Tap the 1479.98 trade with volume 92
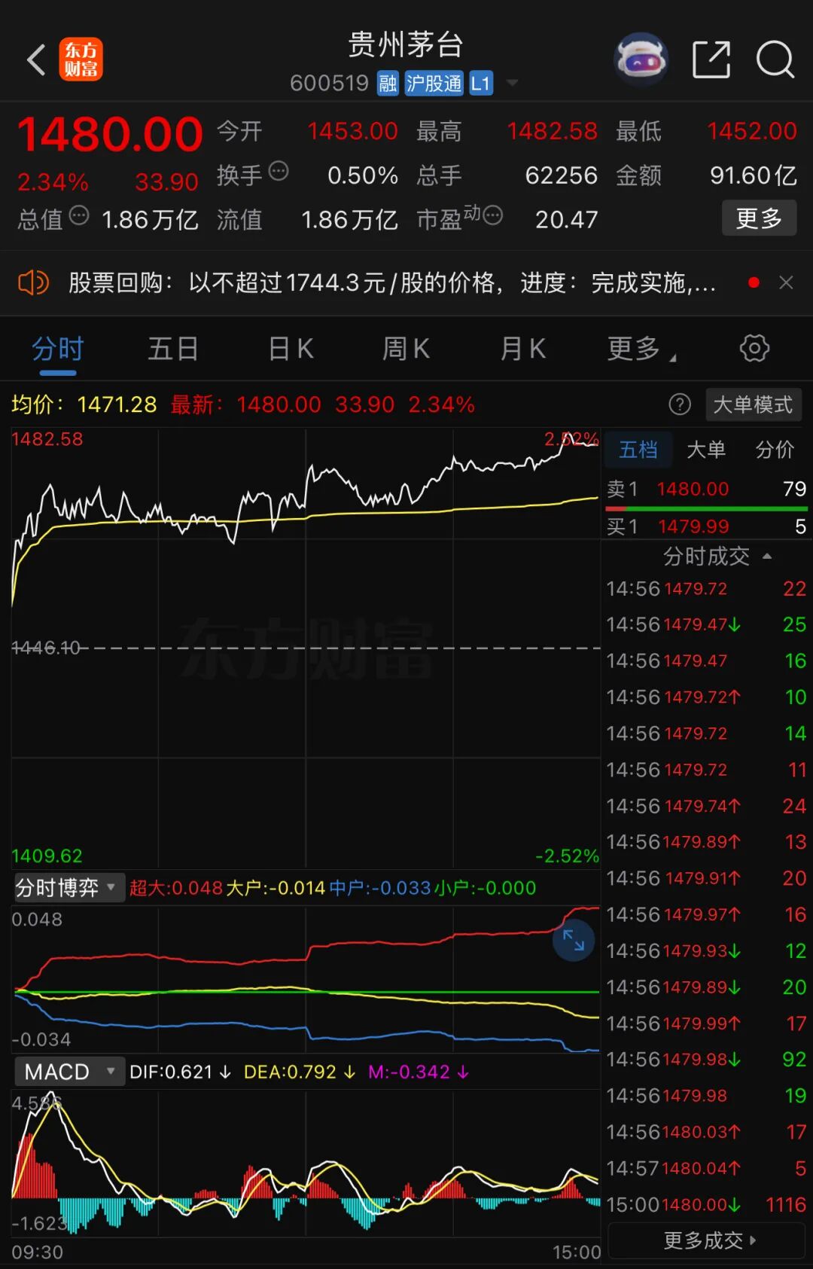 tap(707, 1060)
